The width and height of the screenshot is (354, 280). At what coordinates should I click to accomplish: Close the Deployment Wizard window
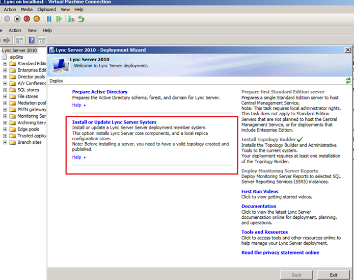348,49
